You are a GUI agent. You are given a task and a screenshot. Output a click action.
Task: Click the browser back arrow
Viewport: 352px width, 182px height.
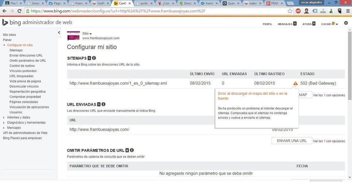click(4, 11)
